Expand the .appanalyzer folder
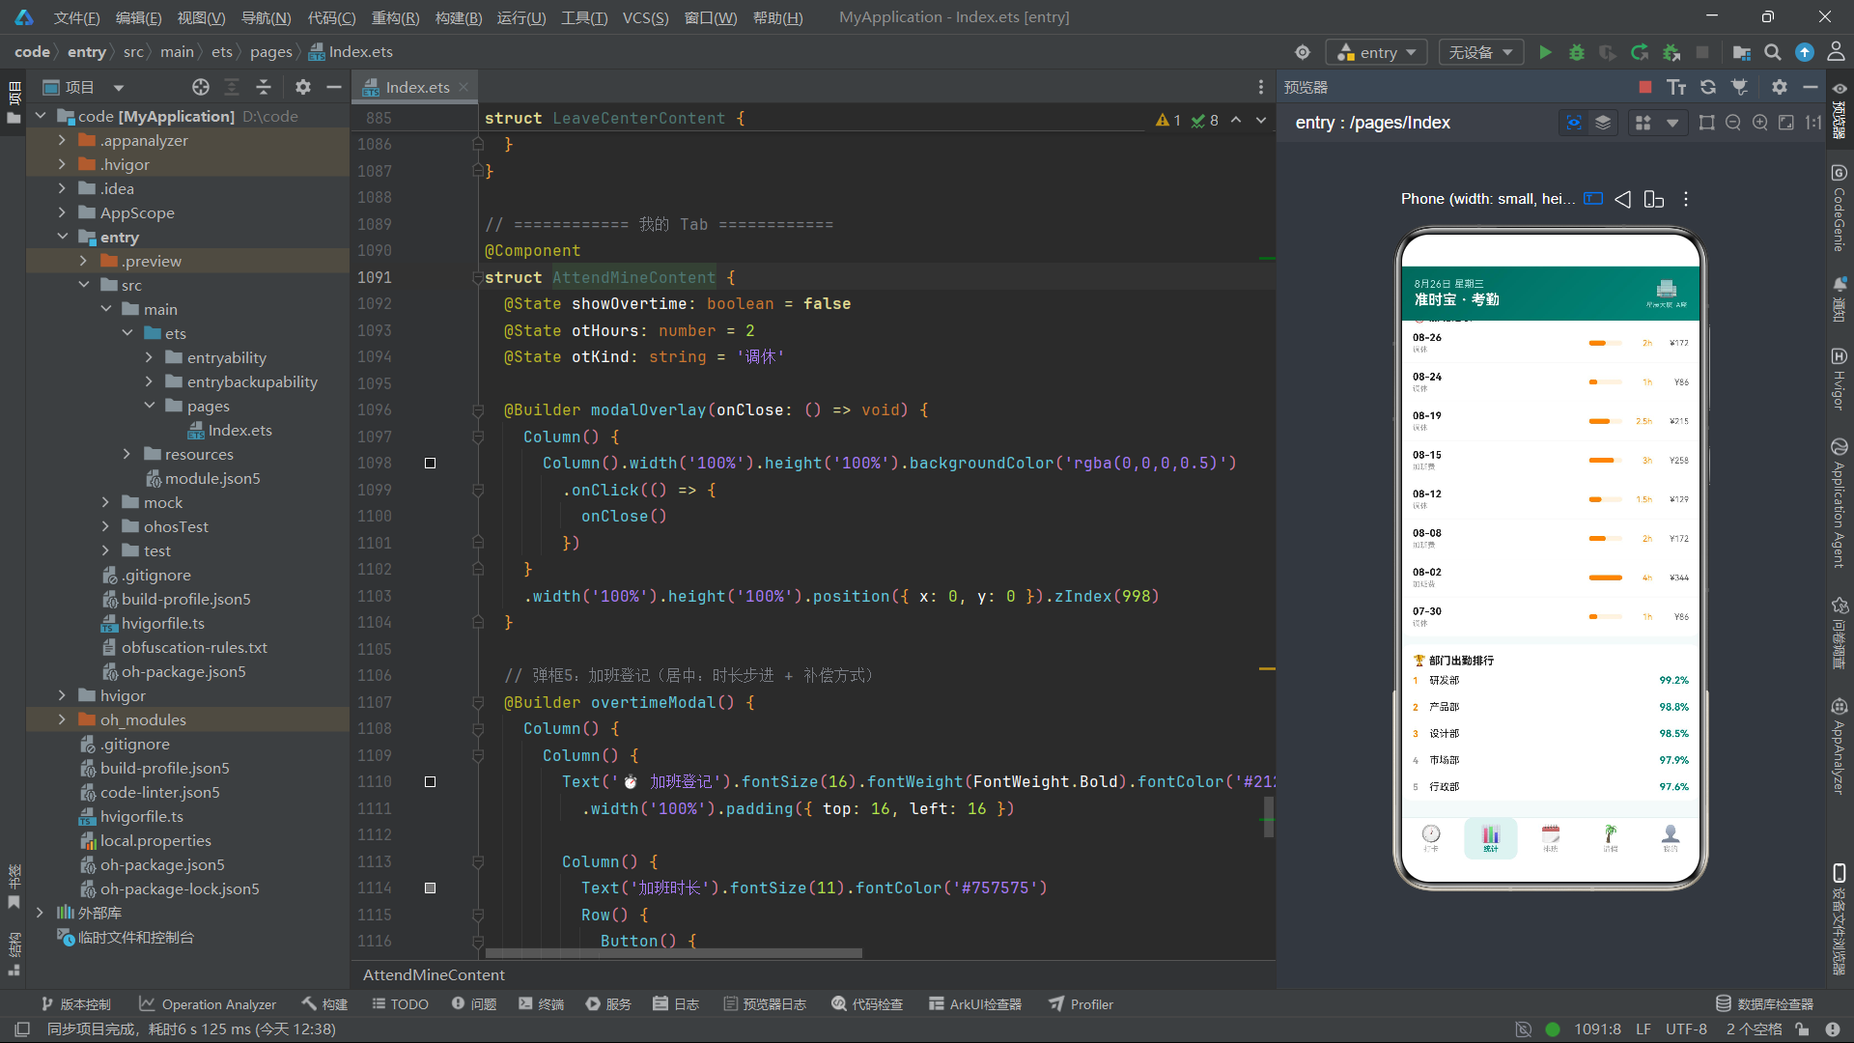This screenshot has width=1854, height=1043. 63,140
